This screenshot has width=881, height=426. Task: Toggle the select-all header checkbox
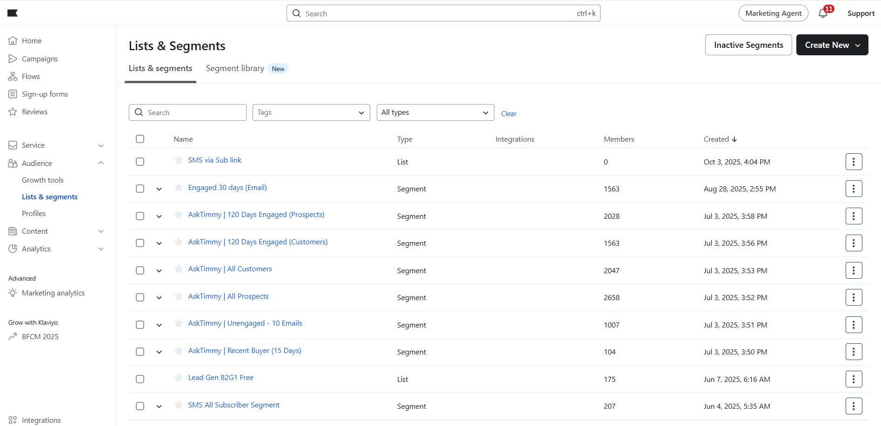click(140, 139)
